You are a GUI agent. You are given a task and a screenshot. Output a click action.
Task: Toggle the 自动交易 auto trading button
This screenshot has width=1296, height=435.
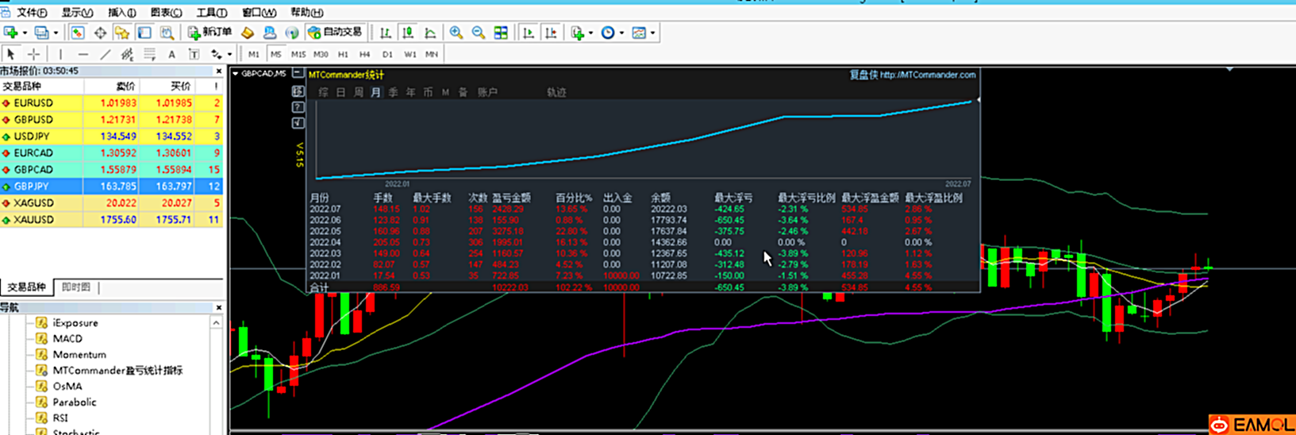pyautogui.click(x=335, y=33)
